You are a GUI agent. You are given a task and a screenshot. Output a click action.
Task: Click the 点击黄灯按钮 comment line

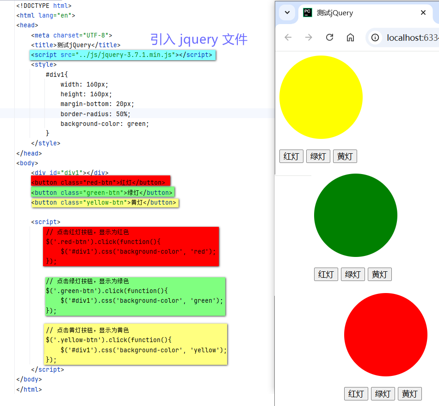(x=87, y=330)
